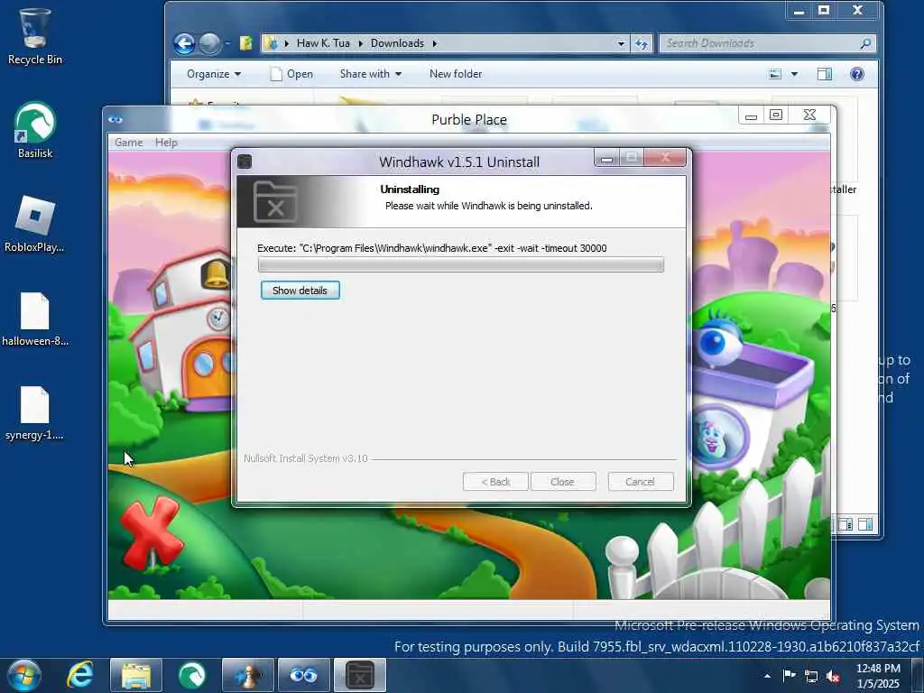
Task: Click the Downloads segment in address bar
Action: coord(397,43)
